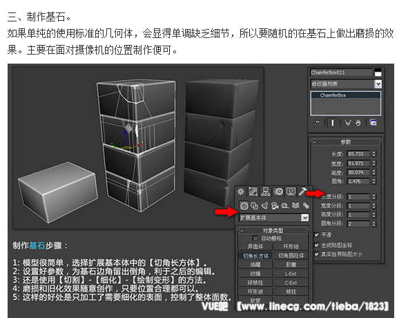
Task: Click the 切角长方体 object button
Action: (255, 256)
